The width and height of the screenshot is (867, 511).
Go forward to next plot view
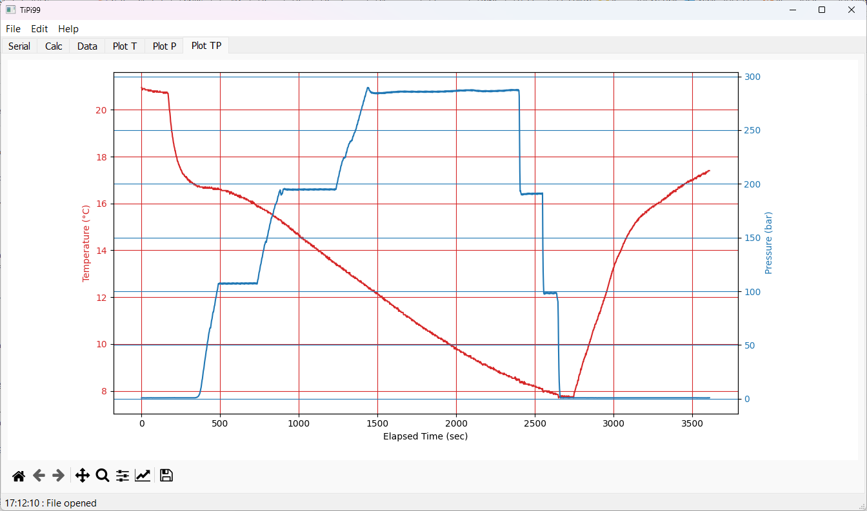point(58,476)
